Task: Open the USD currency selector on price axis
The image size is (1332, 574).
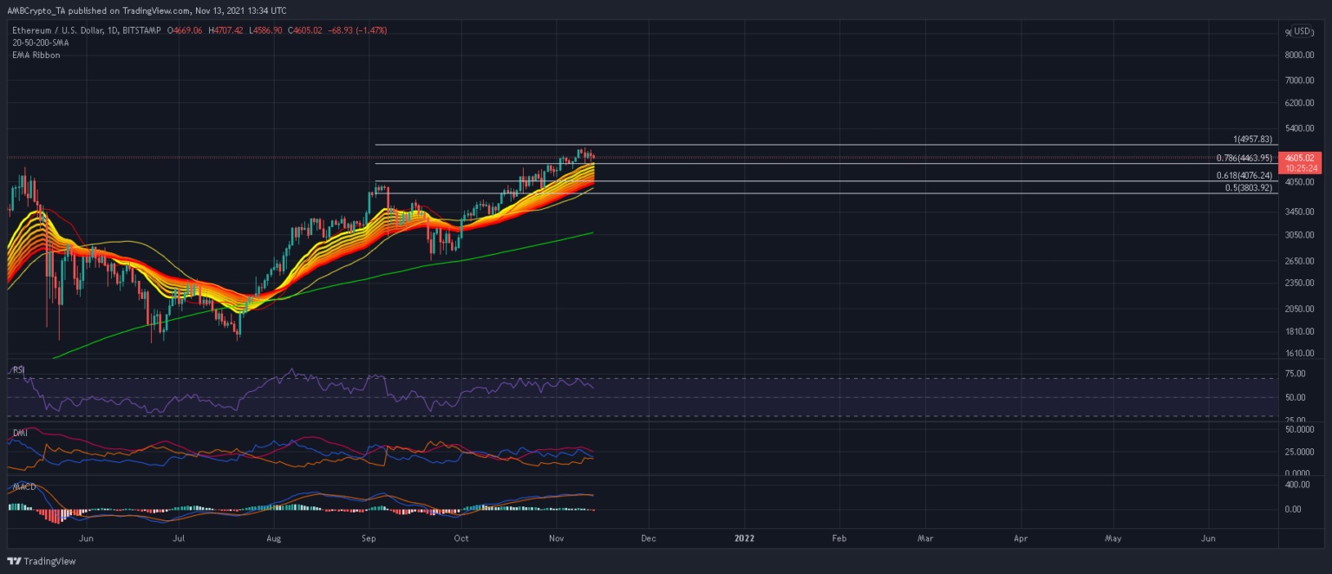Action: (1303, 32)
